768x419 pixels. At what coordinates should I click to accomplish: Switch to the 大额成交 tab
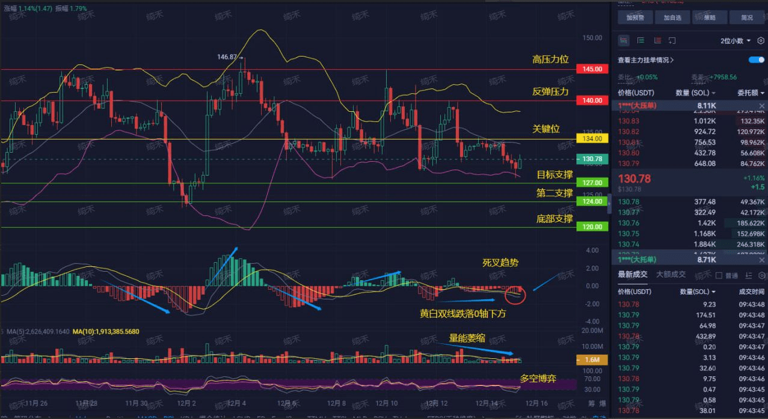[671, 275]
